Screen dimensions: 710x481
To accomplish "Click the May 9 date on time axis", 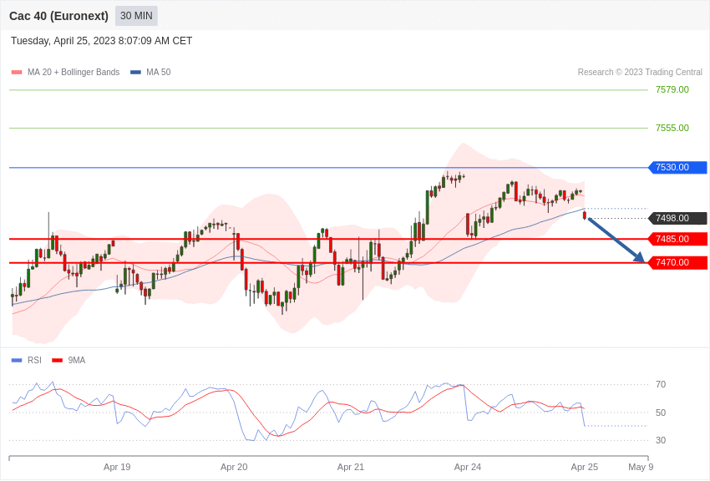I will [641, 467].
